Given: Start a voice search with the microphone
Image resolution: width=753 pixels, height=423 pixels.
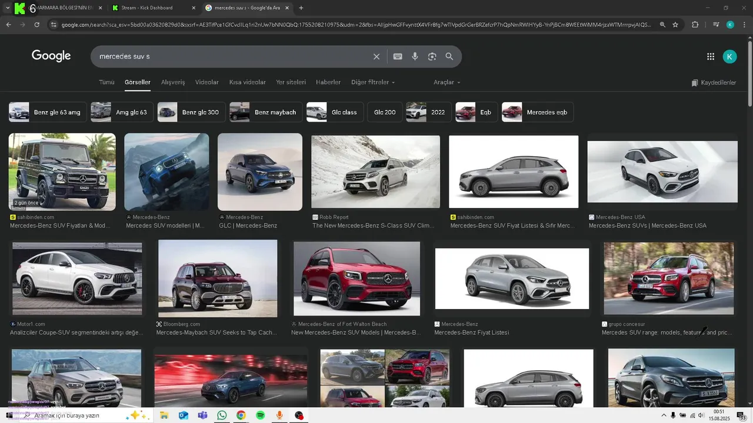Looking at the screenshot, I should tap(415, 56).
